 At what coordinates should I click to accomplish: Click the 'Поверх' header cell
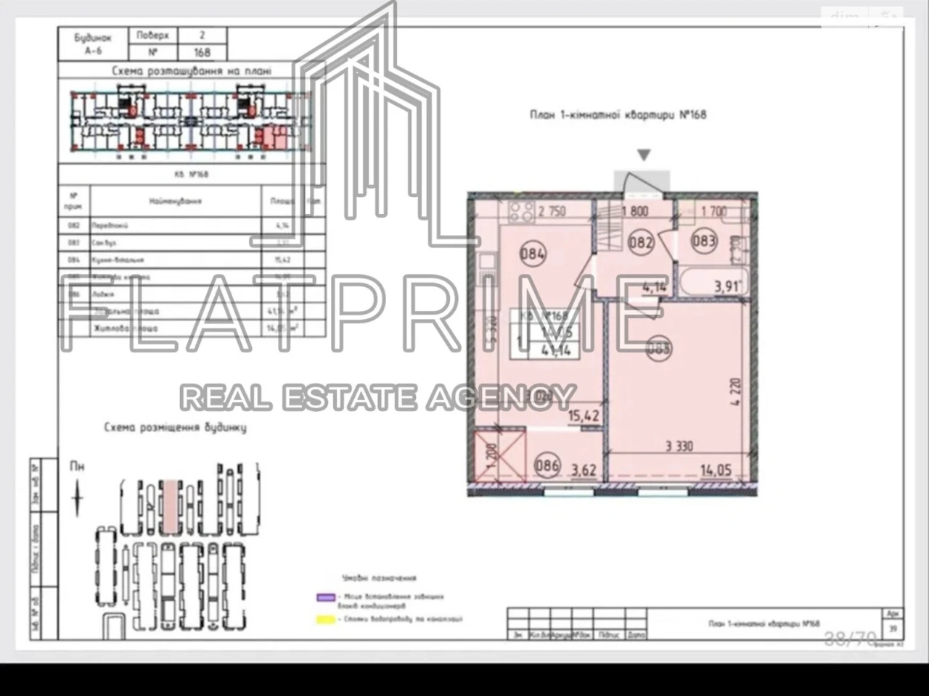[152, 35]
